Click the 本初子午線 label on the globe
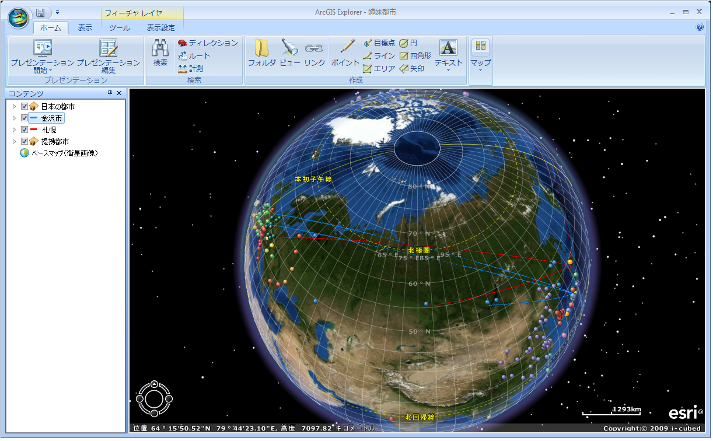The width and height of the screenshot is (713, 441). [x=313, y=180]
